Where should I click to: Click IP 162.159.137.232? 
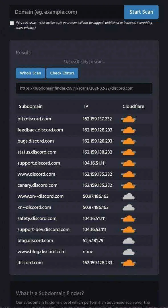click(x=97, y=119)
